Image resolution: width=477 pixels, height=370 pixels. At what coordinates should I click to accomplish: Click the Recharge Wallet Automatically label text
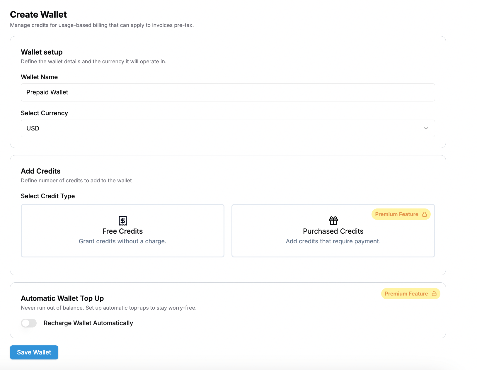pyautogui.click(x=88, y=323)
